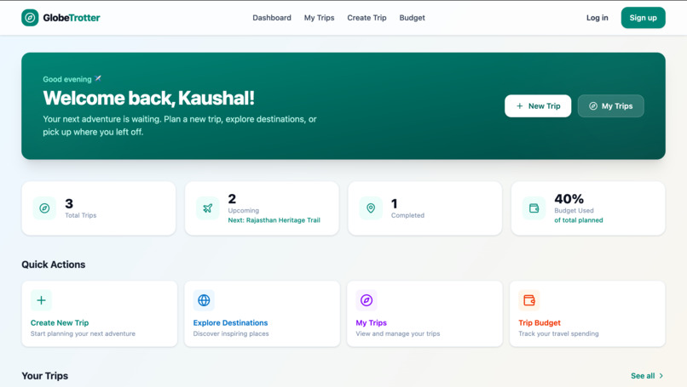Click the 'Good evening' greeting text

pos(67,79)
